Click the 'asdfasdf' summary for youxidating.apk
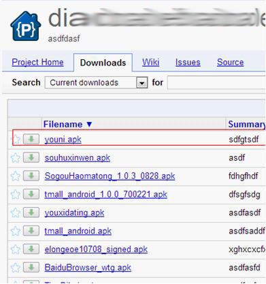 pos(245,213)
